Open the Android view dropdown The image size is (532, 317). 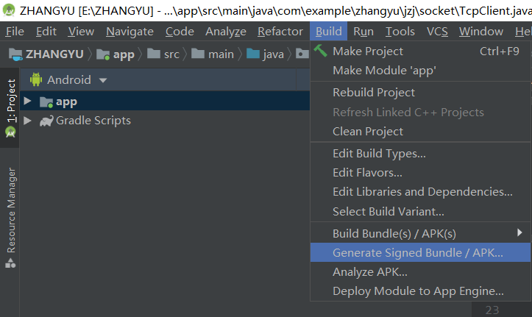[x=69, y=80]
